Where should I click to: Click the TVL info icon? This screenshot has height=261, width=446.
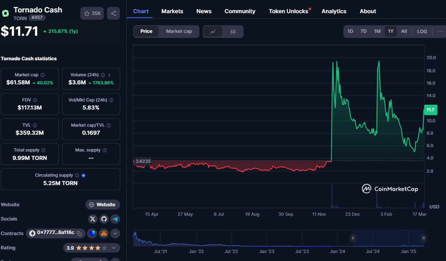click(35, 125)
